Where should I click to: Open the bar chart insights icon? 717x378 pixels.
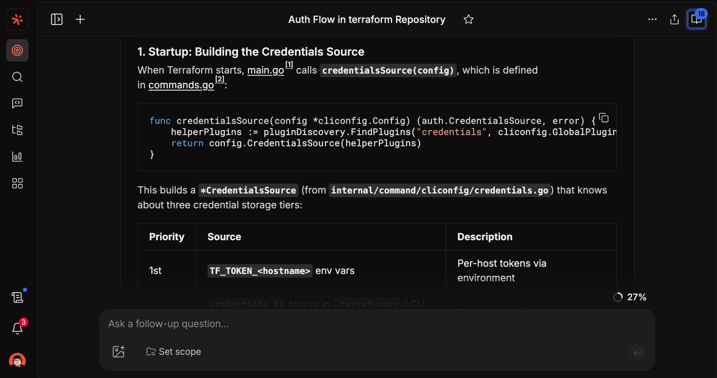[17, 157]
